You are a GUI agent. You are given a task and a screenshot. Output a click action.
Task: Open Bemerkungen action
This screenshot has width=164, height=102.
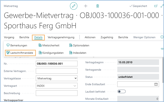pos(17,45)
